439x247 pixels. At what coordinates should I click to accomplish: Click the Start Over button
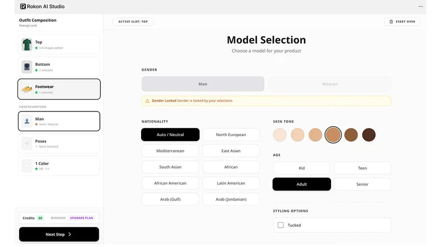(x=402, y=21)
